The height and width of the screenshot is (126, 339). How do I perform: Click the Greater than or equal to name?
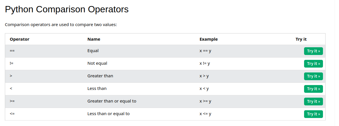[112, 101]
